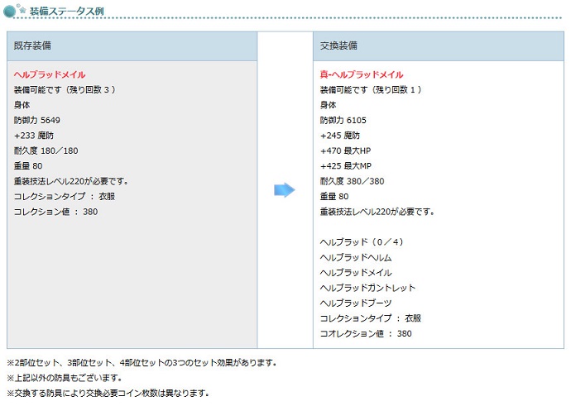Click the red 真-ヘルブラッドメイル item name

(x=362, y=74)
